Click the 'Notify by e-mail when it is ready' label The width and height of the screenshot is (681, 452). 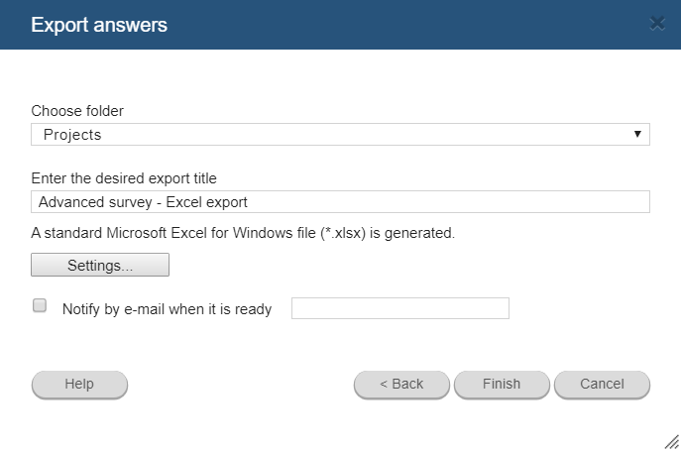coord(167,309)
